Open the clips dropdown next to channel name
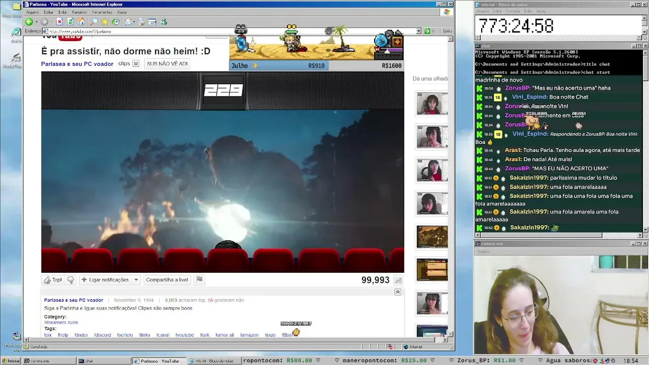649x365 pixels. (135, 64)
